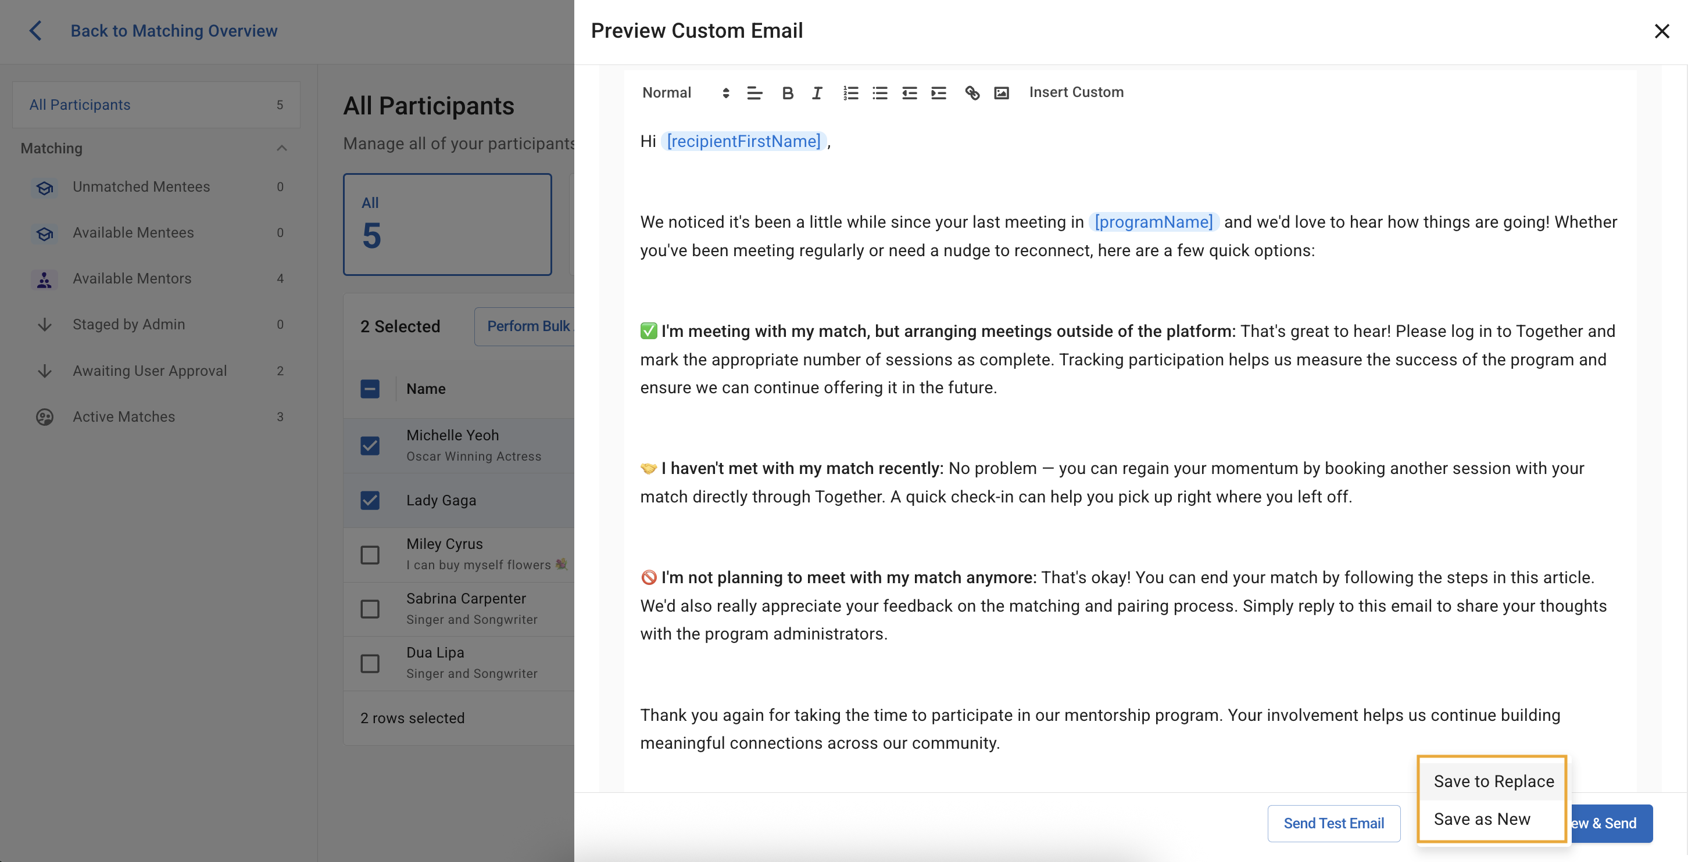Image resolution: width=1688 pixels, height=862 pixels.
Task: Go back to Matching Overview
Action: (x=173, y=31)
